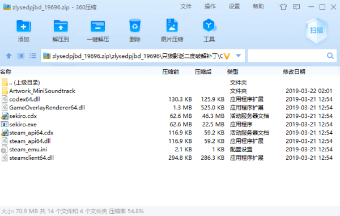Screen dimensions: 340x216
Task: Click the sekiro.exe application icon
Action: tap(5, 124)
